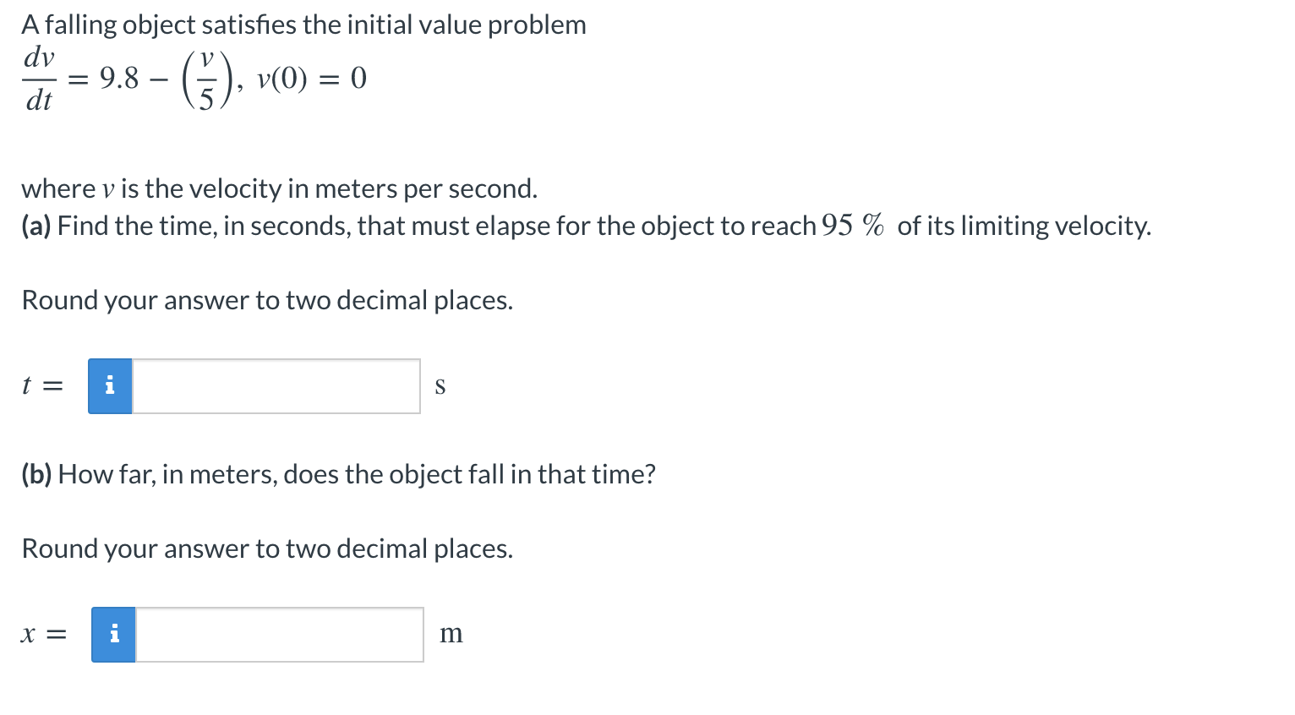
Task: Click the m unit label after the distance field
Action: (x=451, y=634)
